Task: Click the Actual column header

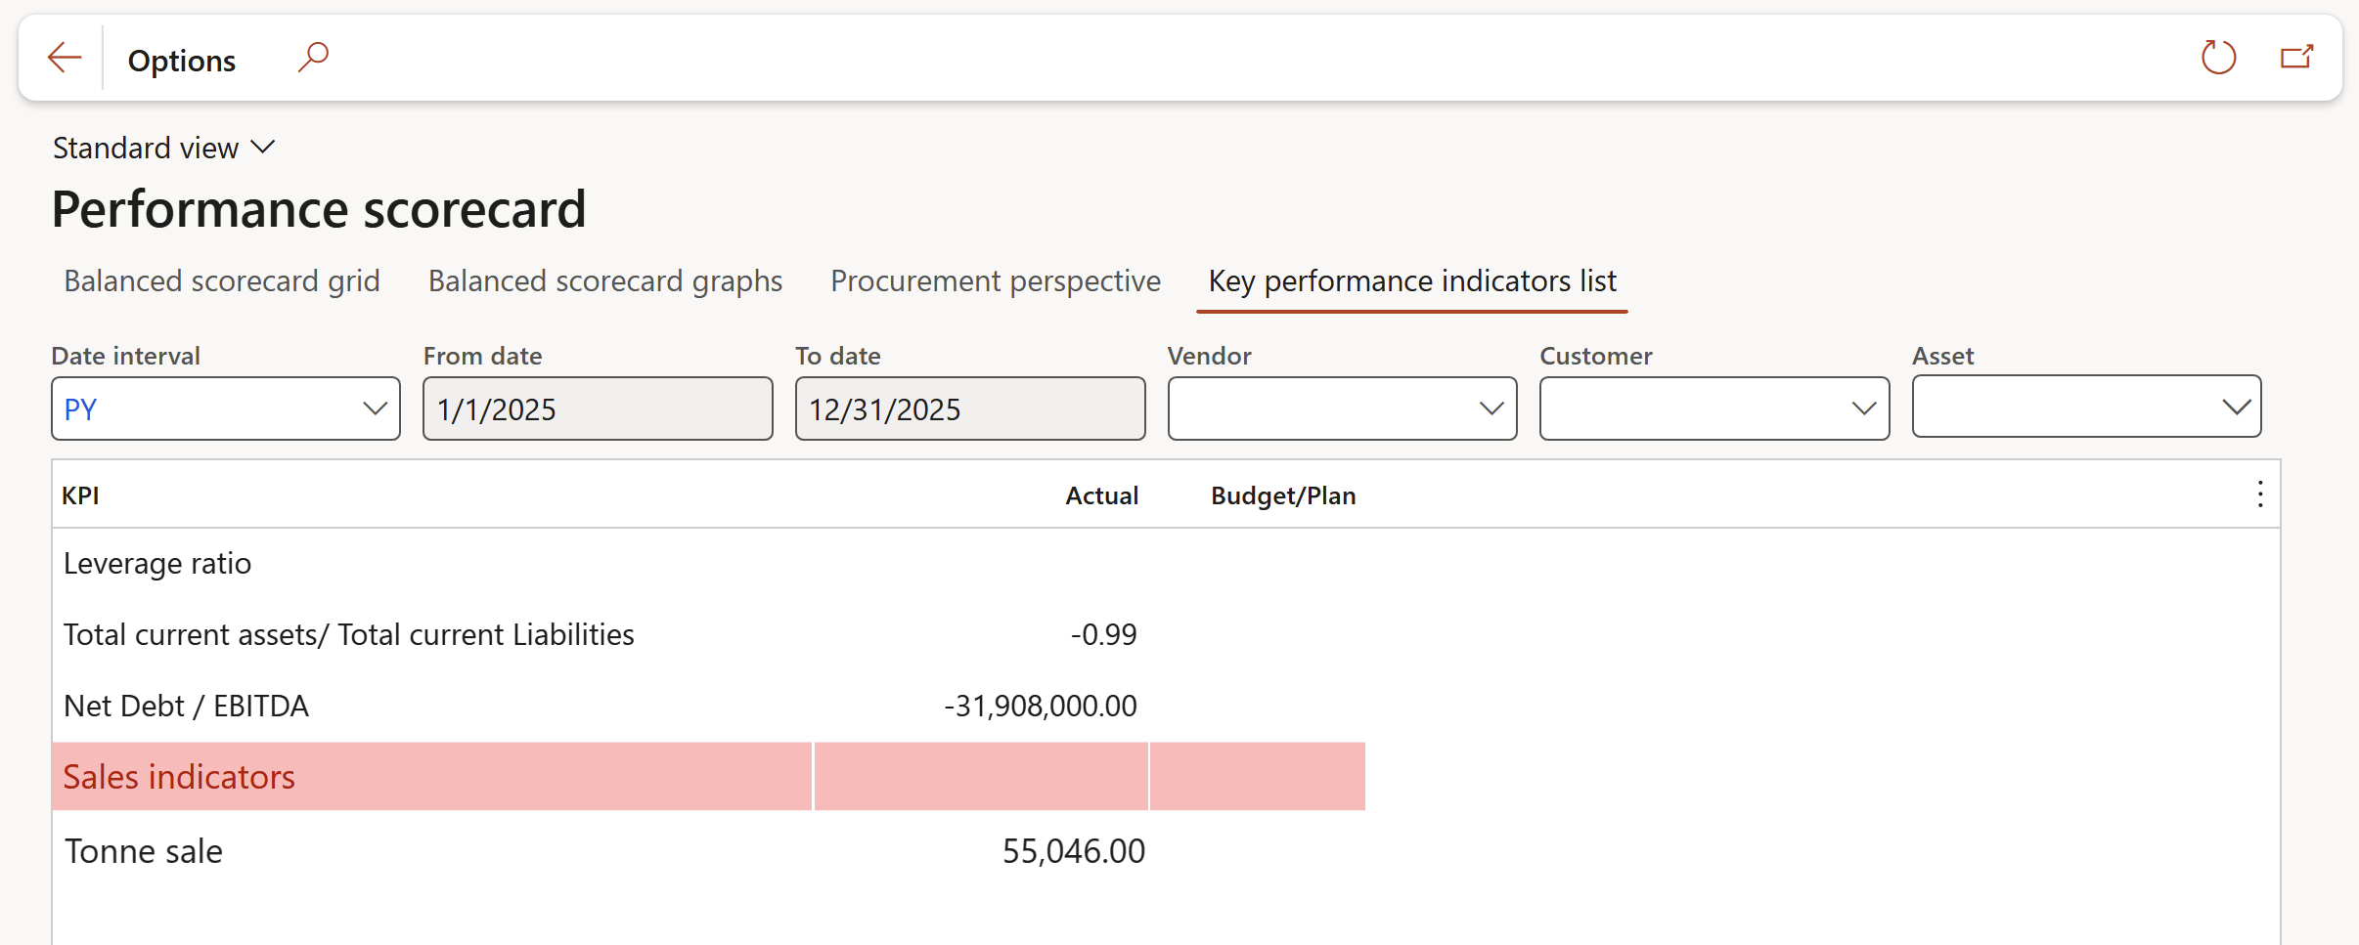Action: [x=1101, y=495]
